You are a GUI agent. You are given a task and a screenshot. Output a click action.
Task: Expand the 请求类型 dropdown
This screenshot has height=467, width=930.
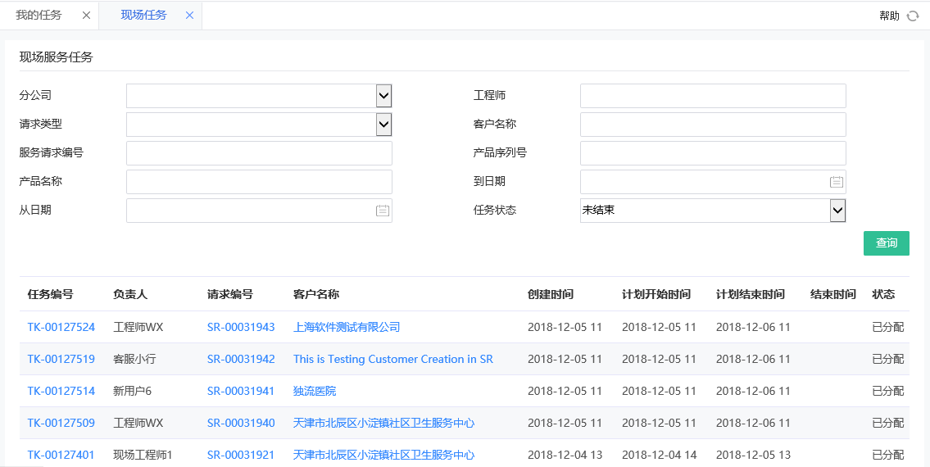point(383,125)
